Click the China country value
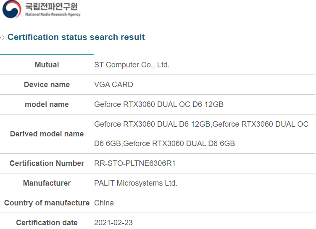Image resolution: width=316 pixels, height=229 pixels. (x=104, y=203)
